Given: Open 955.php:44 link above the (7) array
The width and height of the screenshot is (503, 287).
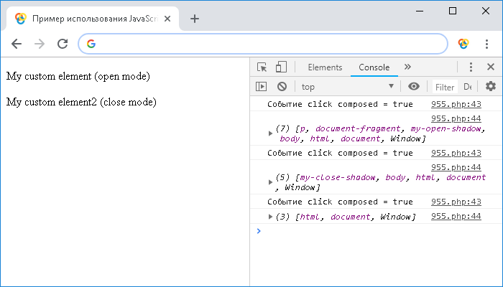Looking at the screenshot, I should point(456,118).
